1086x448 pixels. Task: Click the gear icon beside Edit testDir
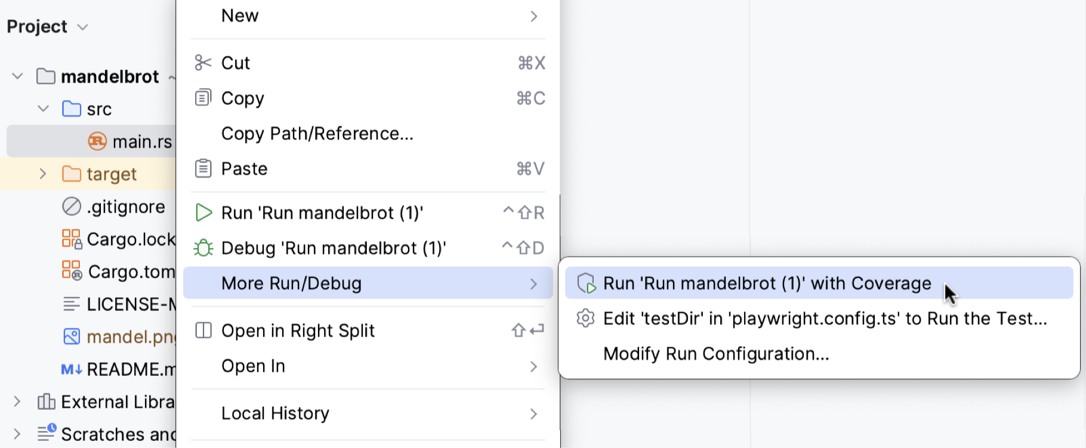(585, 319)
